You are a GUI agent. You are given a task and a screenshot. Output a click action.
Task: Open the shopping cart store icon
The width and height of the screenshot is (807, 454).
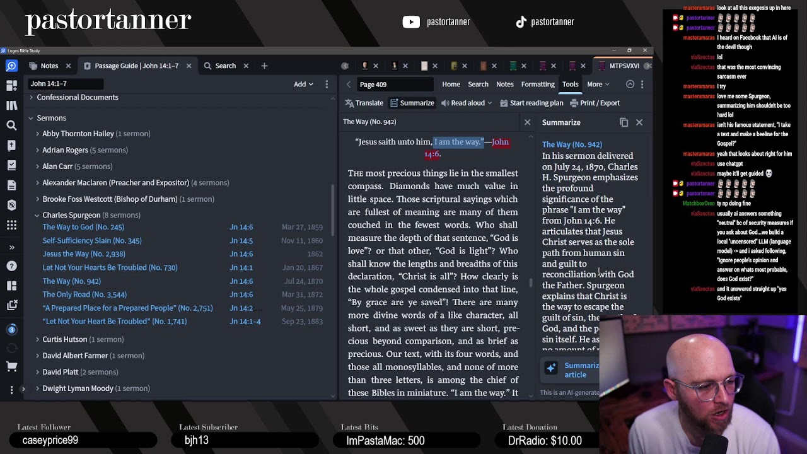tap(11, 366)
